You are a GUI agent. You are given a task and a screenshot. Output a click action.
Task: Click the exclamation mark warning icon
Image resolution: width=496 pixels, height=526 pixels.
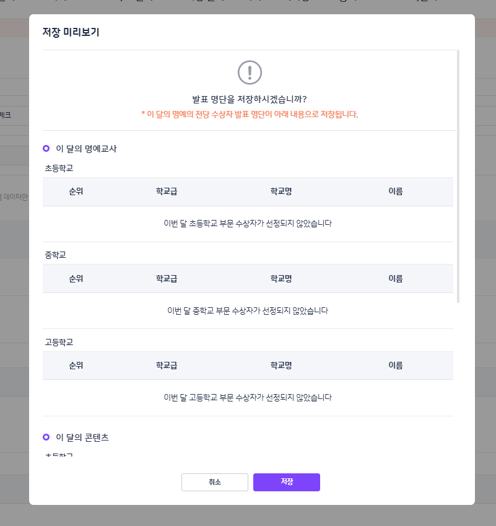(x=250, y=72)
